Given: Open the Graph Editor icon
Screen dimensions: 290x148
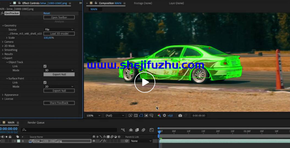Looking at the screenshot, I should 152,130.
